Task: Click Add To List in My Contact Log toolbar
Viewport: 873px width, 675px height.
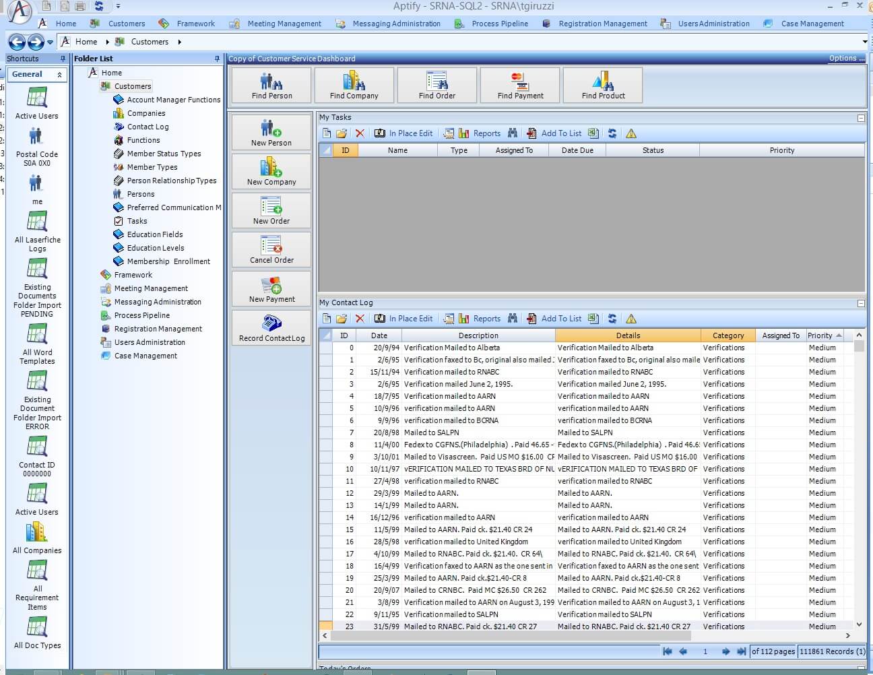Action: [x=554, y=319]
